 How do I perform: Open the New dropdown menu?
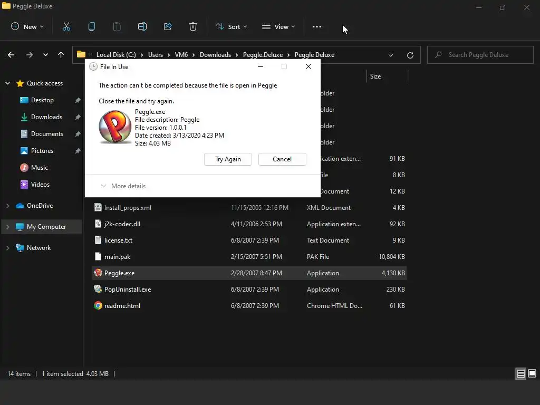pyautogui.click(x=27, y=26)
